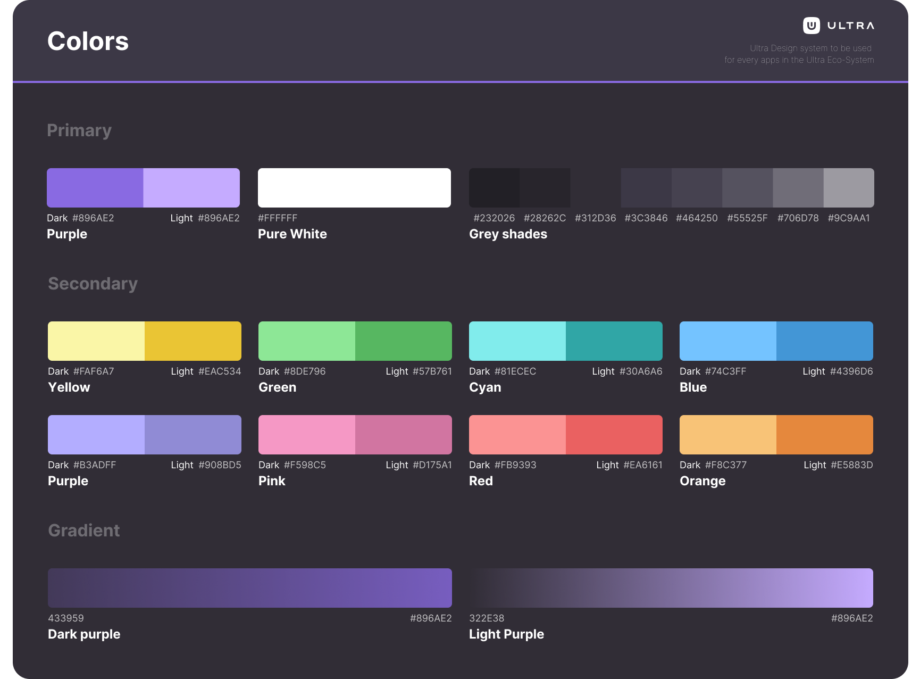Select the Cyan #81ECEC swatch
This screenshot has height=679, width=920.
coord(517,341)
